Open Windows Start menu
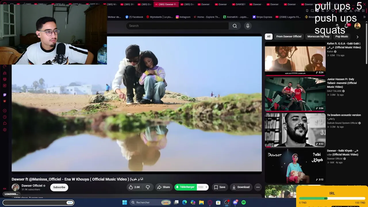 point(124,202)
